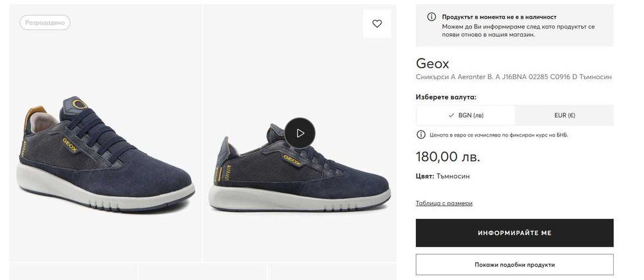Click the info icon in the out-of-stock notice

click(431, 17)
